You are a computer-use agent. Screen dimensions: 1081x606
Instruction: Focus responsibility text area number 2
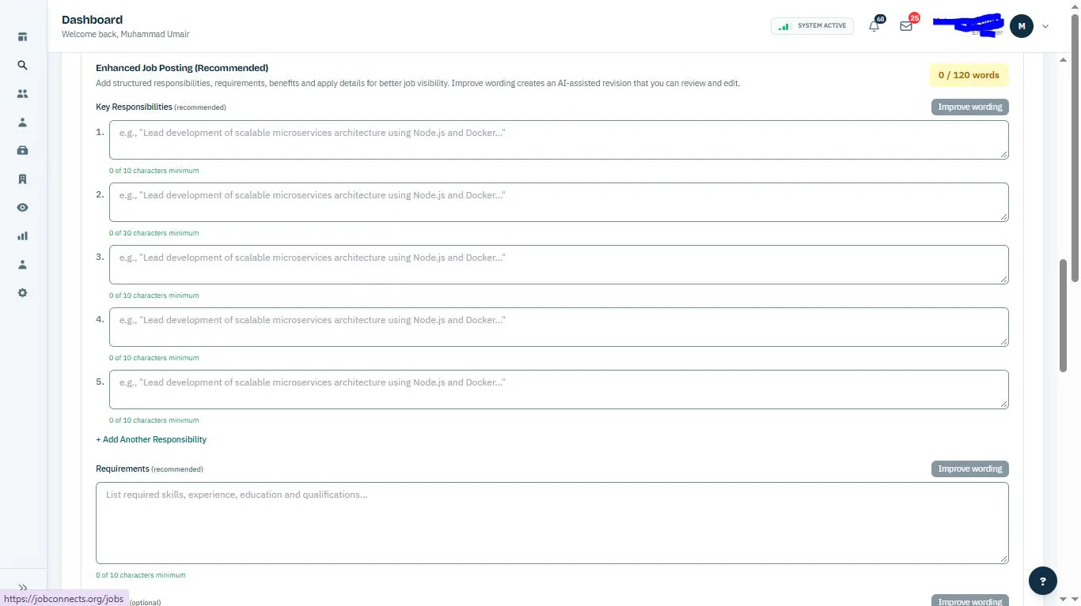559,202
